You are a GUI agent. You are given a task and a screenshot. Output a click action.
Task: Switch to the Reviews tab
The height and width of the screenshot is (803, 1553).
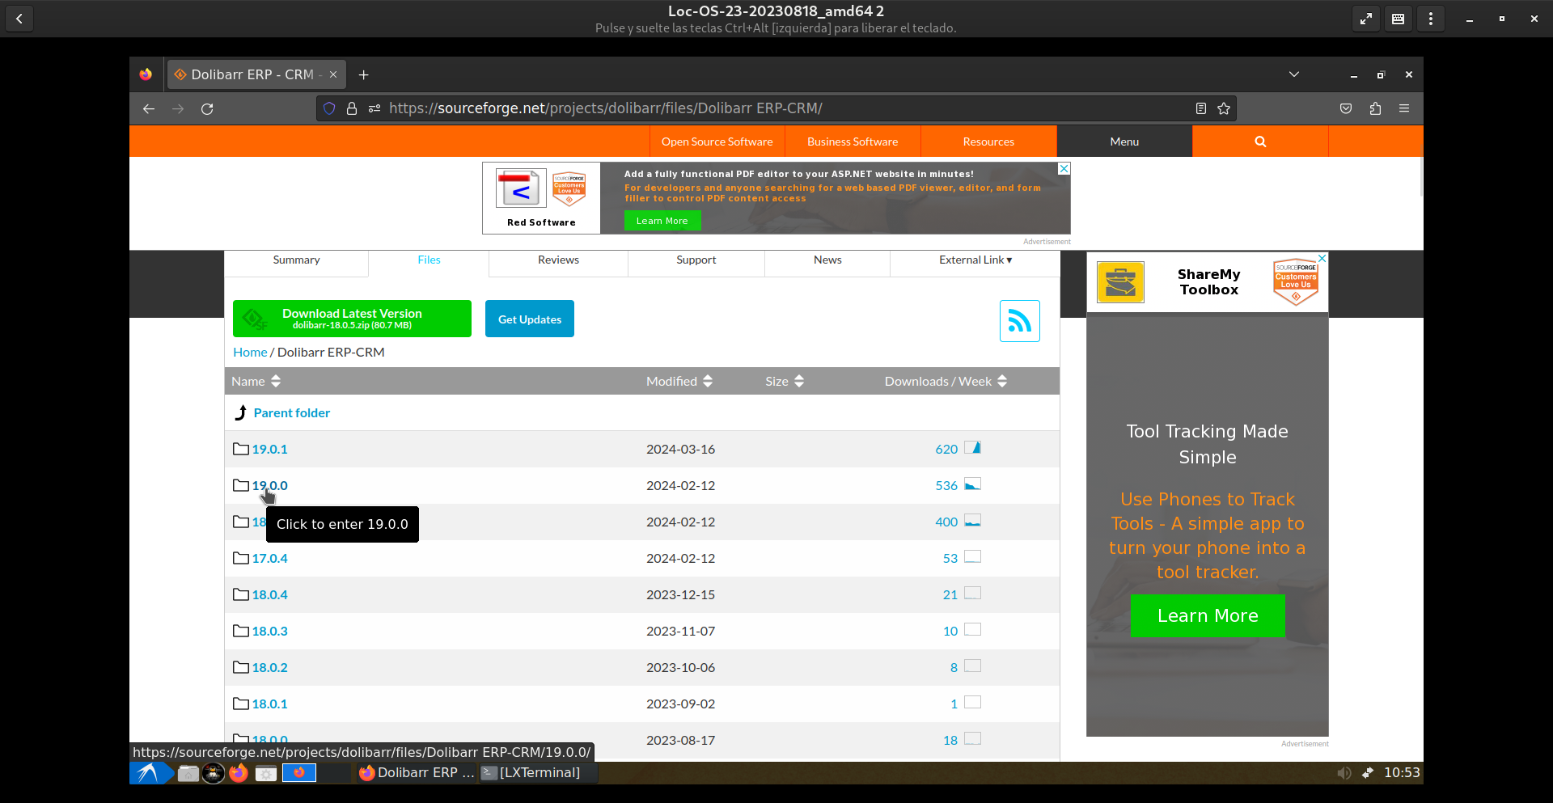(558, 260)
